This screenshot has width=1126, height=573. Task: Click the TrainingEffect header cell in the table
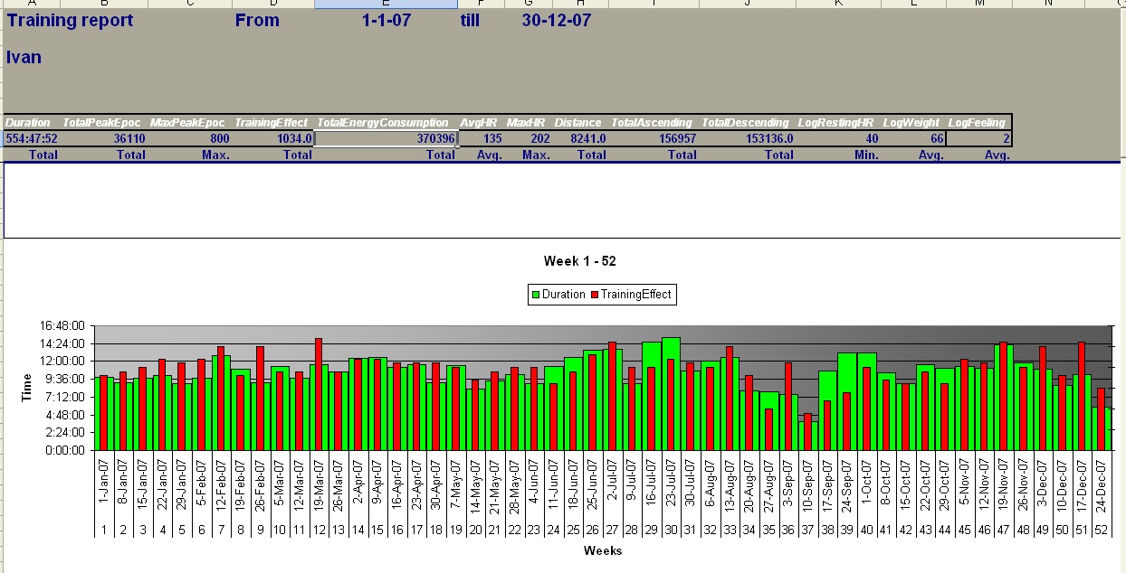(271, 123)
